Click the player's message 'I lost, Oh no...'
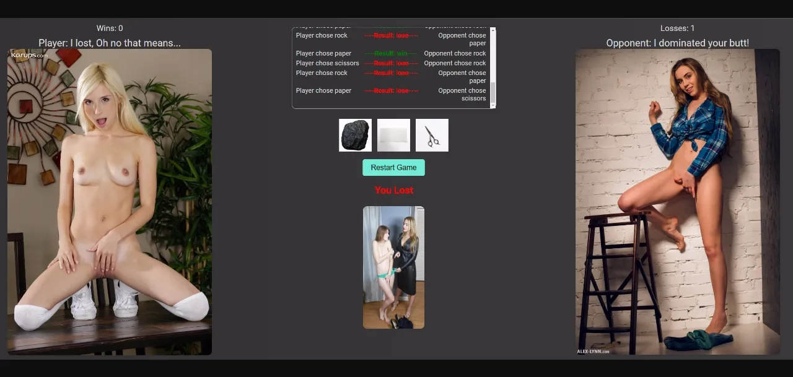 point(110,43)
